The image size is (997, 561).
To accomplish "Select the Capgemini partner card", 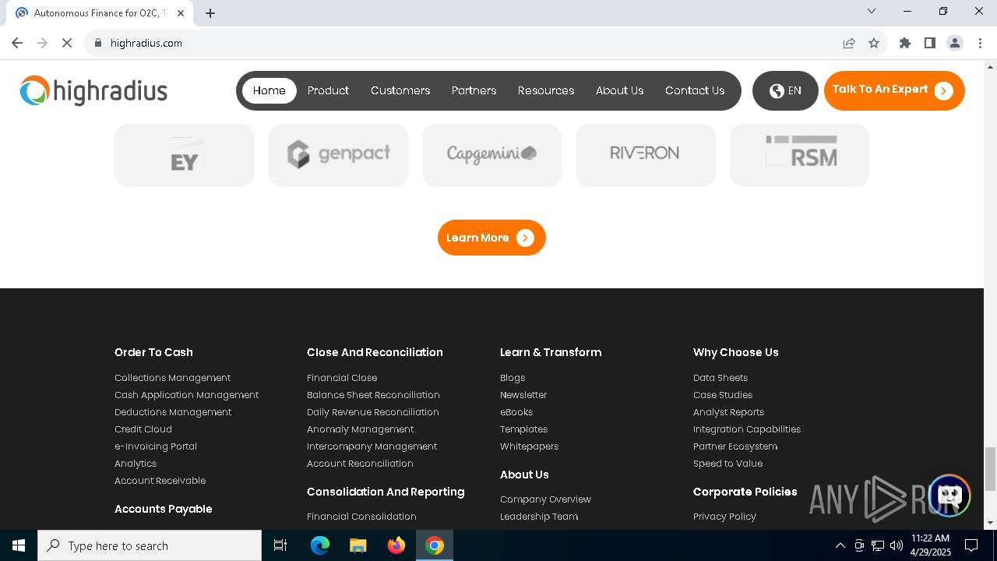I will coord(491,155).
